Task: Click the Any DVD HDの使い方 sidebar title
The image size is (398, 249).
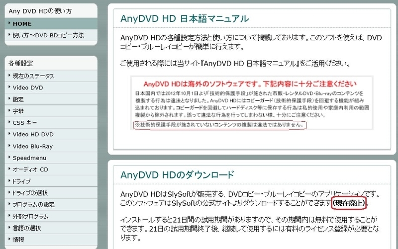Action: click(x=40, y=11)
